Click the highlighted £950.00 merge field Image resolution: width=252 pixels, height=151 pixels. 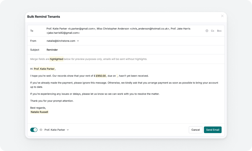tap(101, 75)
